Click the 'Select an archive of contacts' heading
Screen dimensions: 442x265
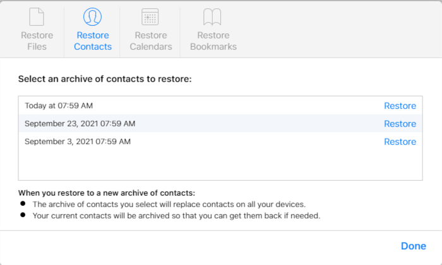[x=104, y=79]
